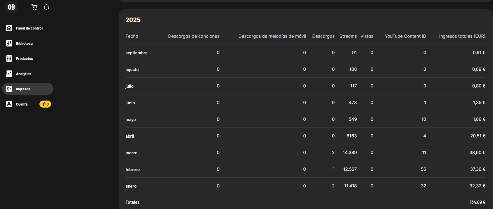Go to Panel de control
The width and height of the screenshot is (493, 209).
[x=29, y=28]
